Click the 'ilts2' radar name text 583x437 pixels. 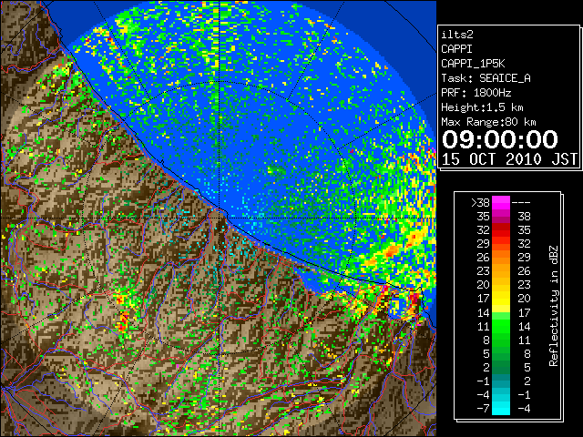coord(457,35)
